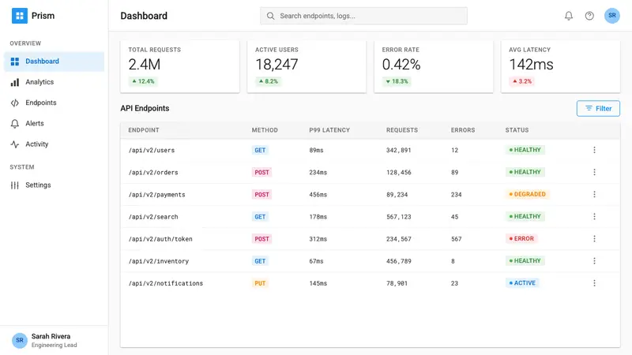Click the 8.2% change badge
632x355 pixels.
tap(269, 81)
